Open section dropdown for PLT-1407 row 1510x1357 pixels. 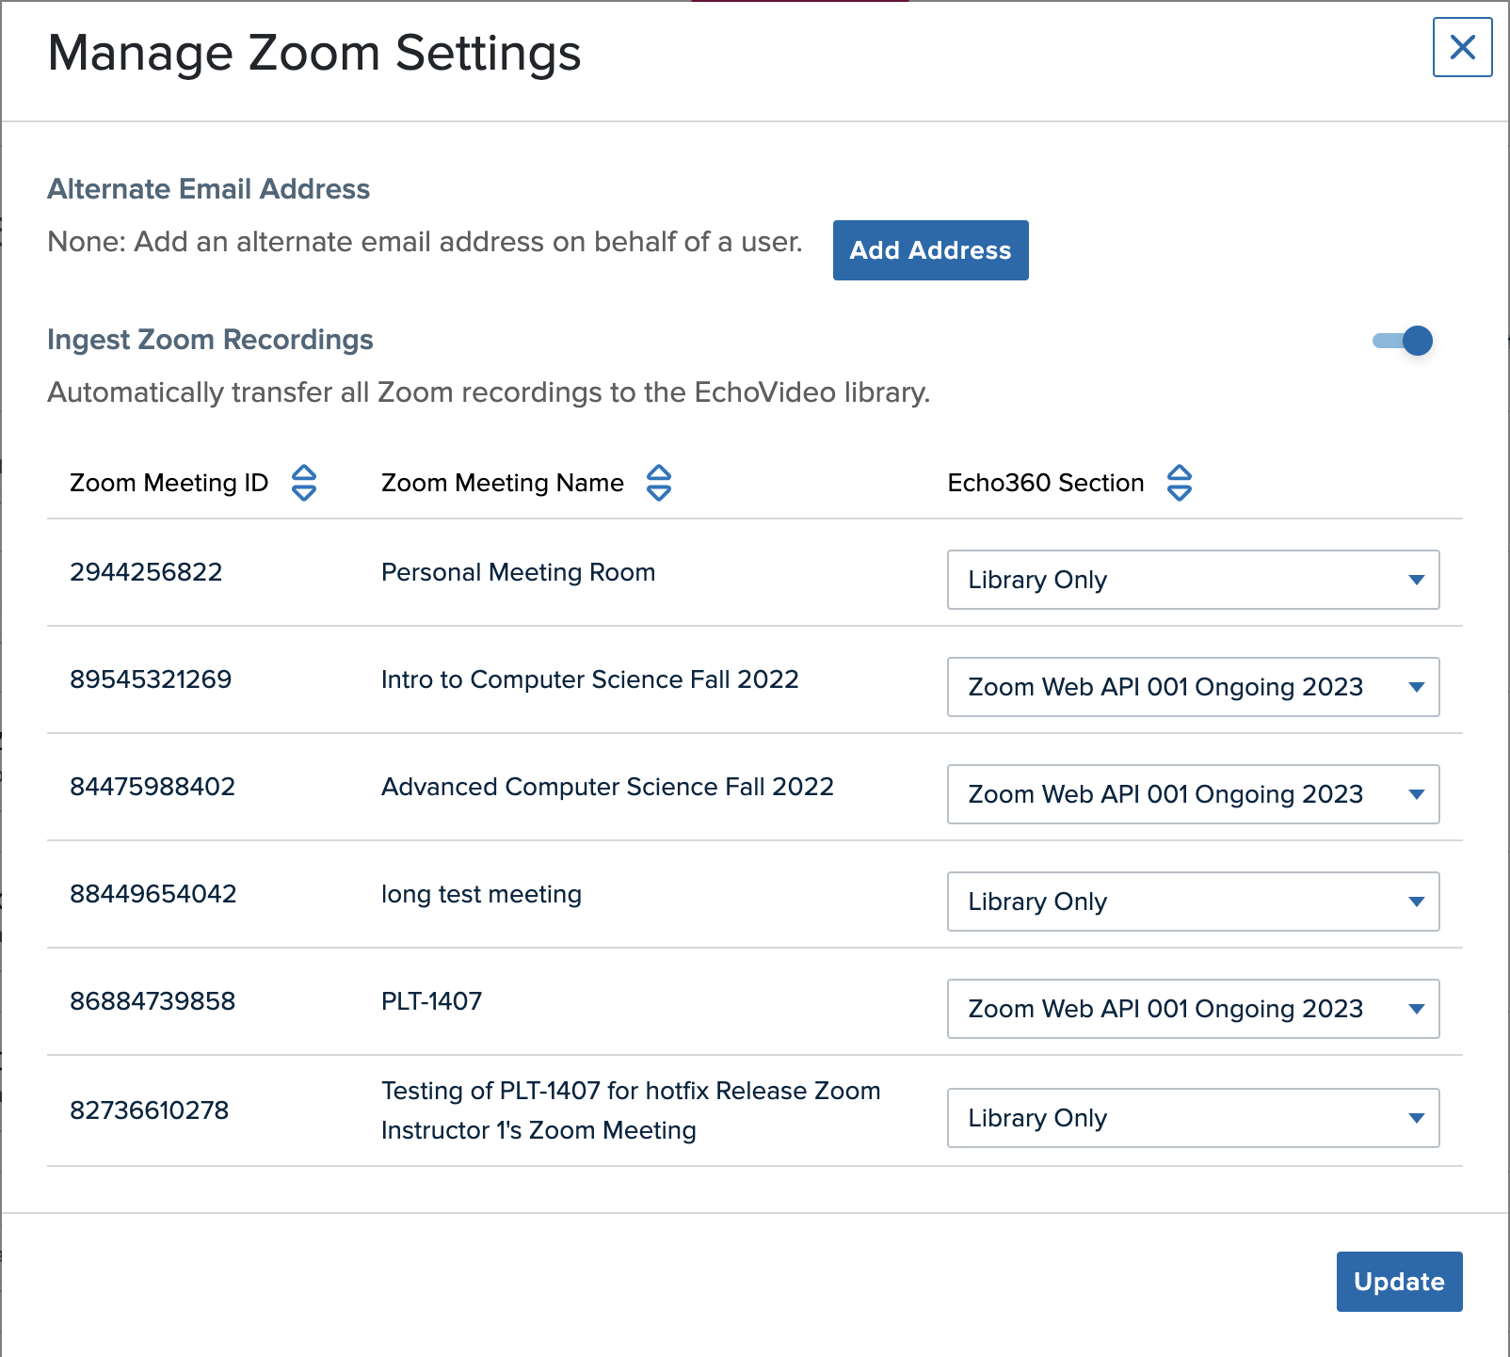coord(1193,1009)
